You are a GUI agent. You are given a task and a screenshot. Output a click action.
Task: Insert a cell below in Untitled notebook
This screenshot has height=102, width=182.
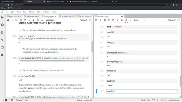coord(100,20)
